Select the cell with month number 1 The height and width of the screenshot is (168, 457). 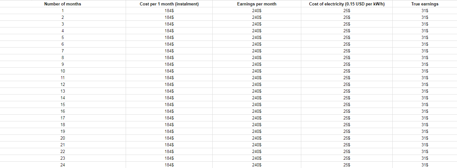[63, 11]
